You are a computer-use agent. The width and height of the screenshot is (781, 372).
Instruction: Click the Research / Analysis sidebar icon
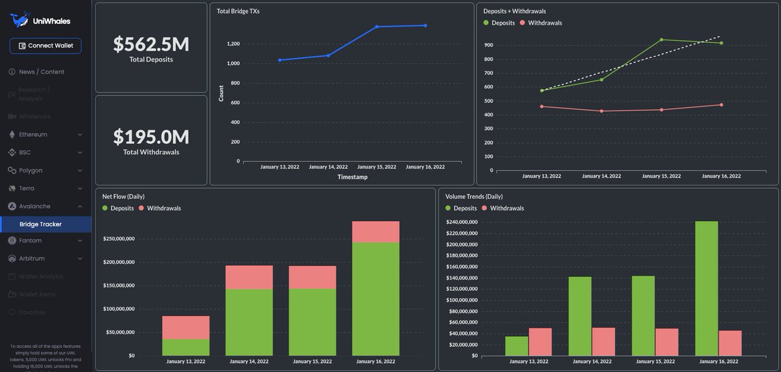(x=12, y=94)
